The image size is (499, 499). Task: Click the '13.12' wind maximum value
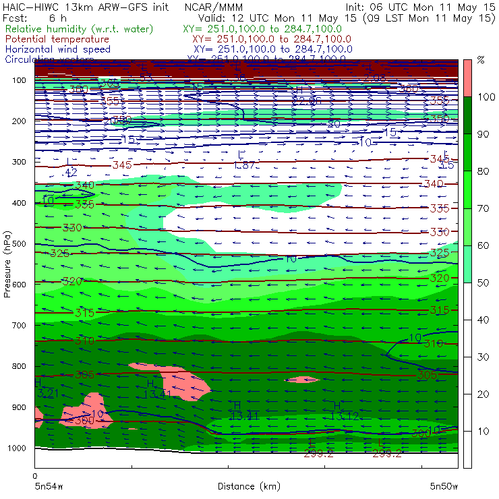tap(344, 416)
